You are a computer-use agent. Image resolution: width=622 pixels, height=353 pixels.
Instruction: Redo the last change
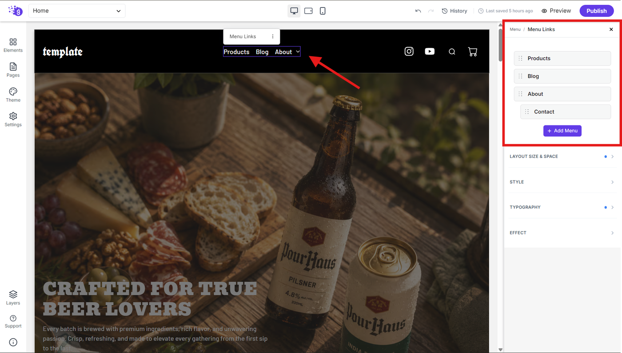coord(431,11)
